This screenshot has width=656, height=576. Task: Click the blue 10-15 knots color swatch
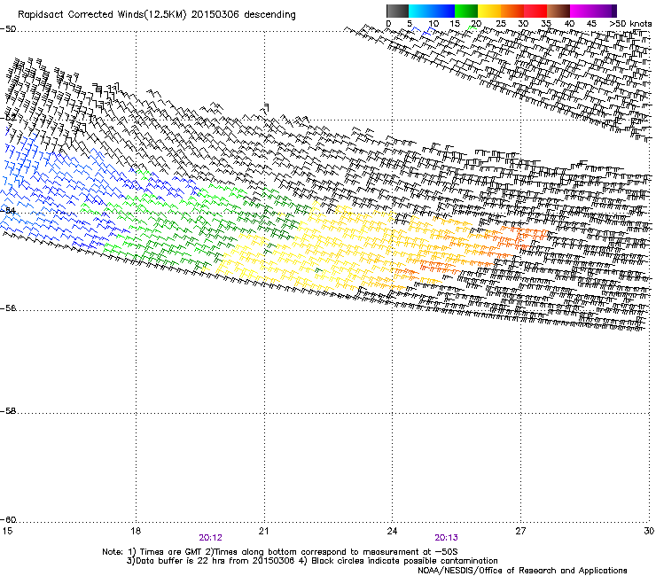pyautogui.click(x=443, y=11)
